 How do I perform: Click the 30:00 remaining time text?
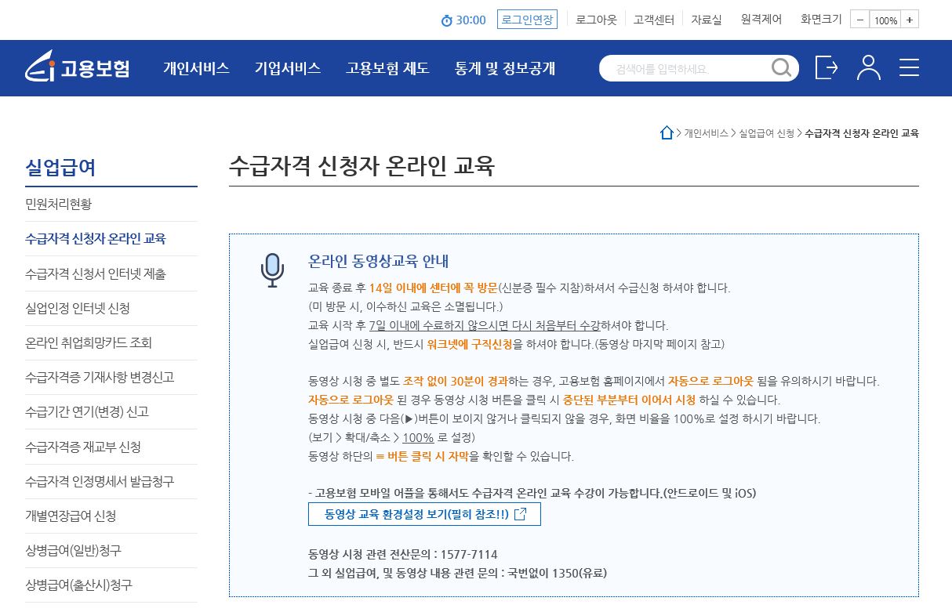(471, 20)
